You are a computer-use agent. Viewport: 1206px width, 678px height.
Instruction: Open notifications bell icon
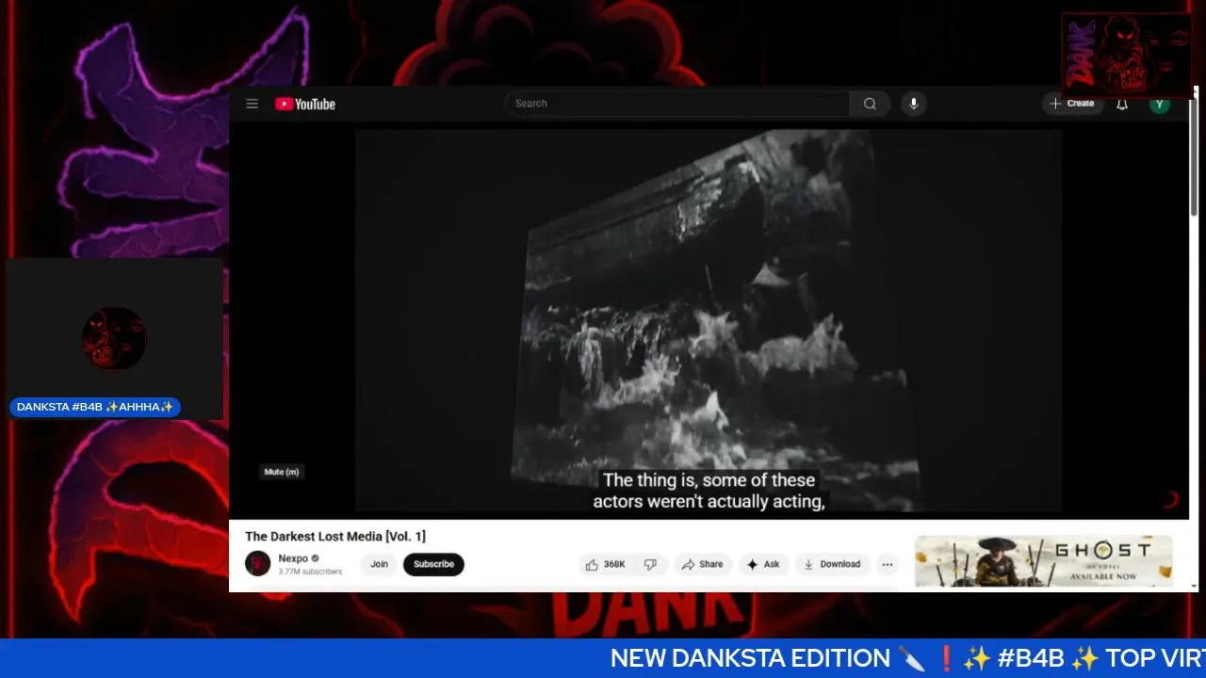1122,104
